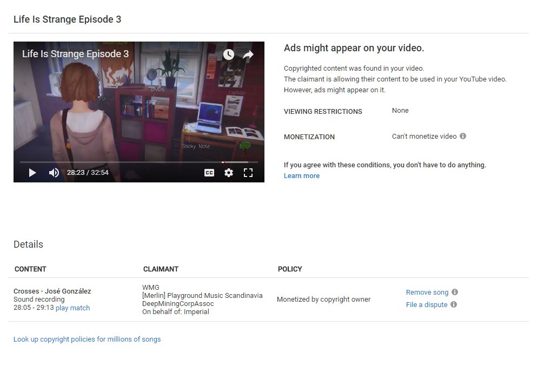Click the MONETIZATION label
Image resolution: width=537 pixels, height=381 pixels.
click(309, 137)
